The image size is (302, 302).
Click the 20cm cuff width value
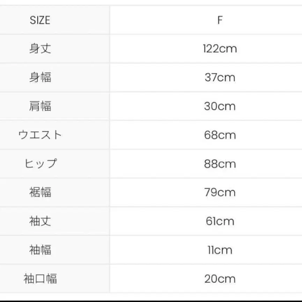click(220, 279)
